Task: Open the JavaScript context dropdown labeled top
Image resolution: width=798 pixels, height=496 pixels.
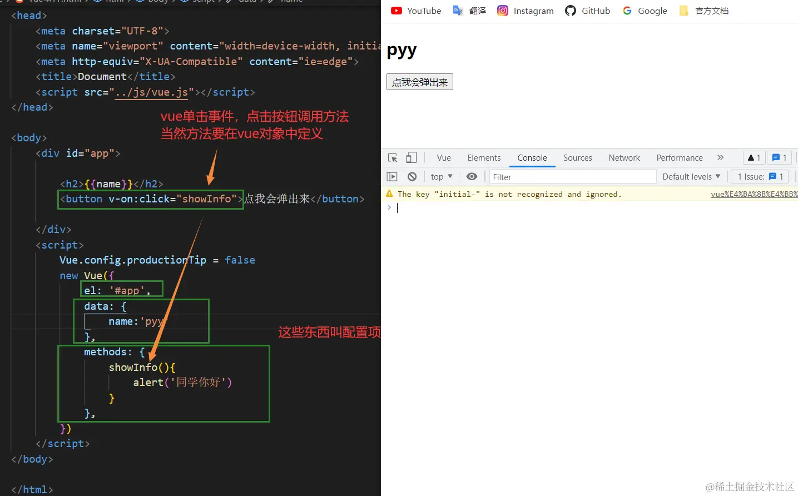Action: click(x=440, y=176)
